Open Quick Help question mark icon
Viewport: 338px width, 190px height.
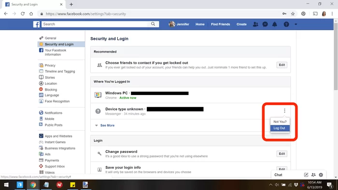(286, 24)
